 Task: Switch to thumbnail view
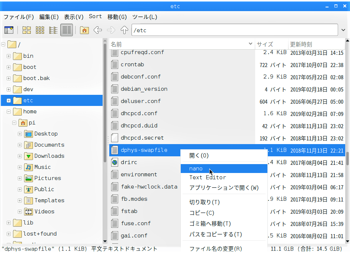click(40, 30)
